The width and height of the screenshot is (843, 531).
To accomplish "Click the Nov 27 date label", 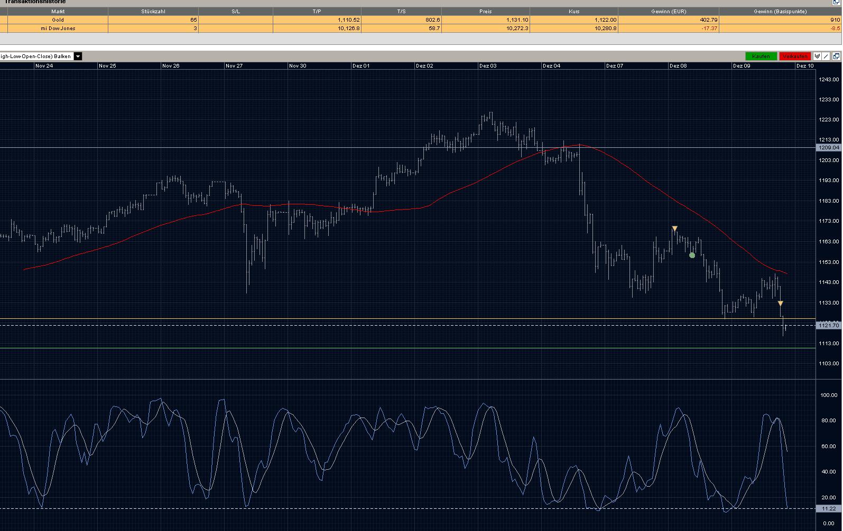I will click(234, 66).
